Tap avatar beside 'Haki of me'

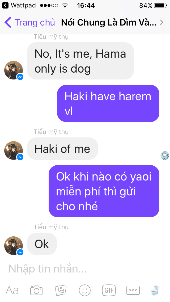14,150
